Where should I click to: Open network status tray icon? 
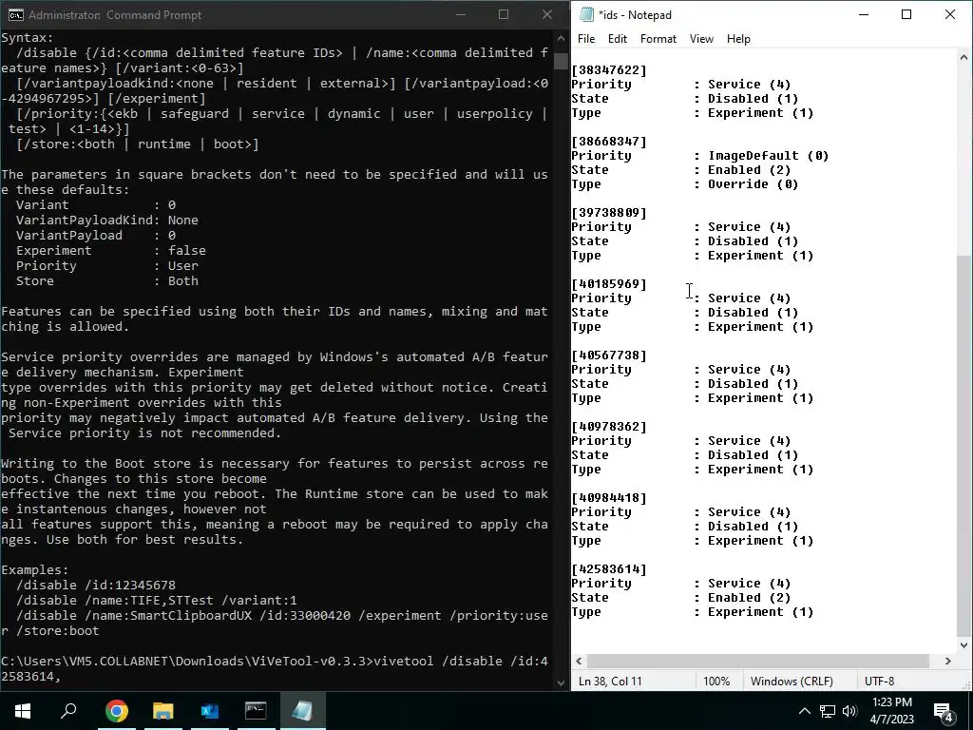(828, 711)
